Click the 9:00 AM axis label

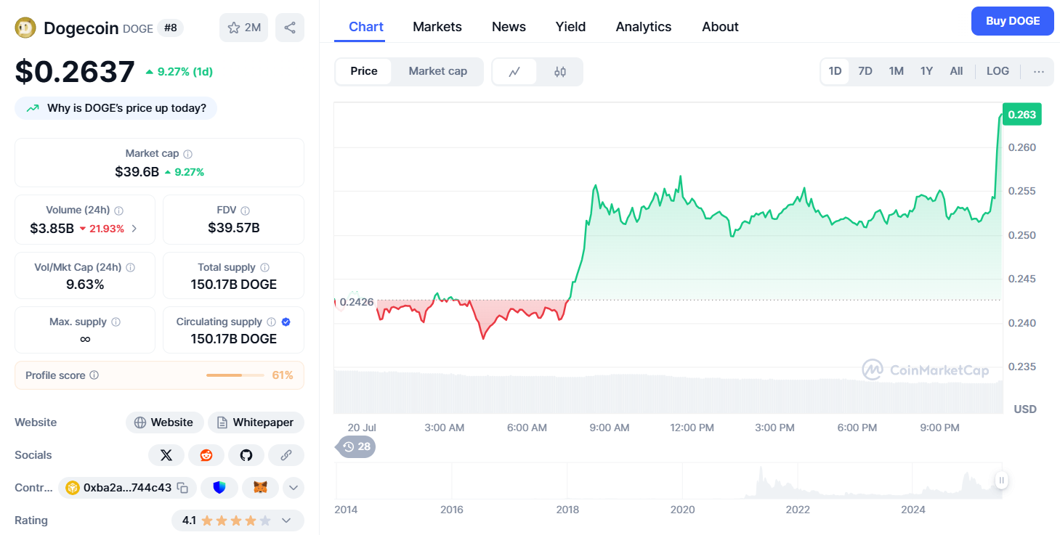(x=609, y=428)
